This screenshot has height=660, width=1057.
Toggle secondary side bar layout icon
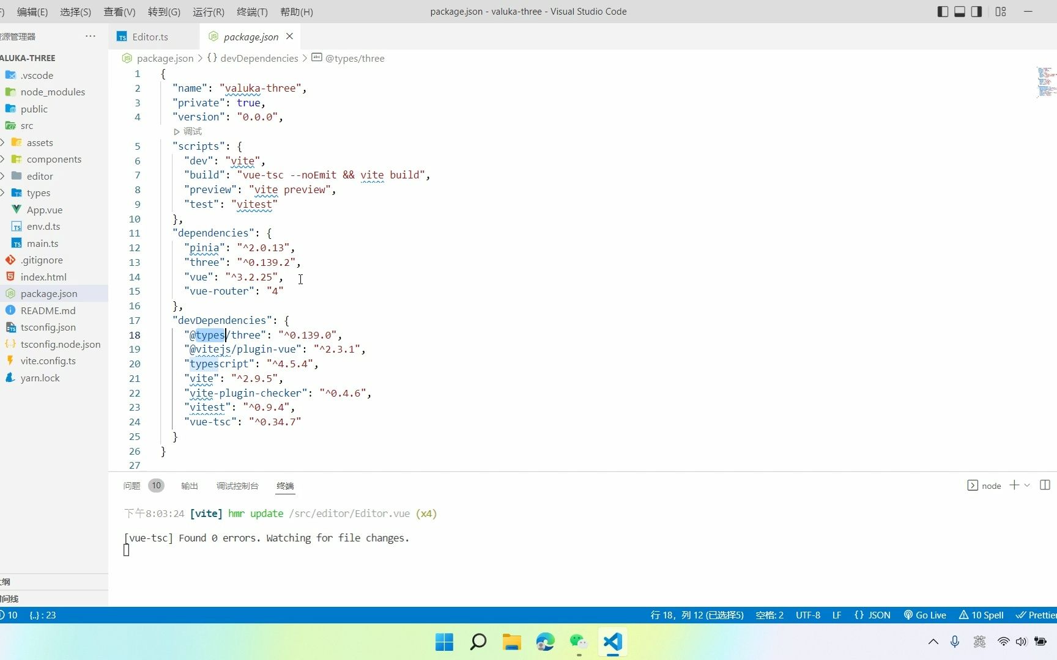click(x=977, y=12)
